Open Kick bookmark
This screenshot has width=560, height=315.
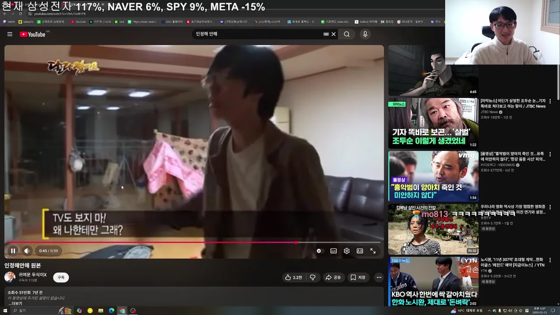(119, 21)
